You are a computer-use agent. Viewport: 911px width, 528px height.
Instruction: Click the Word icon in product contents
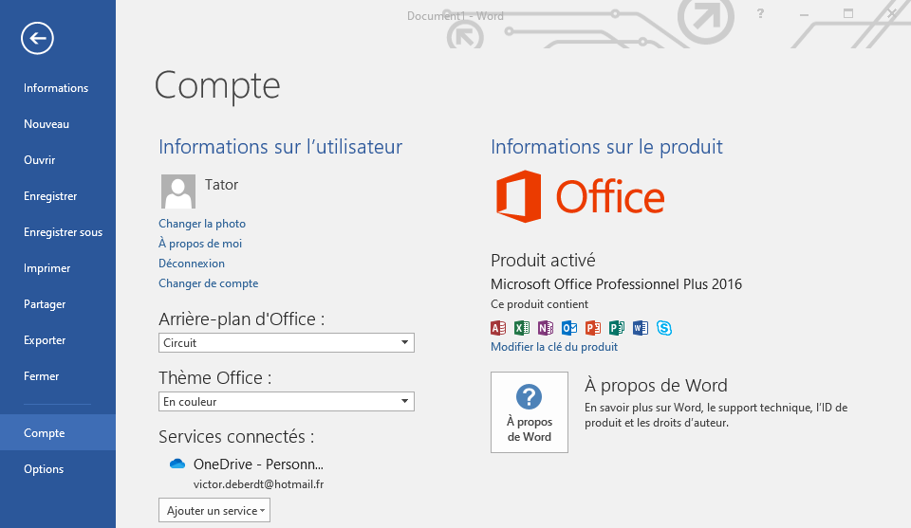(641, 328)
